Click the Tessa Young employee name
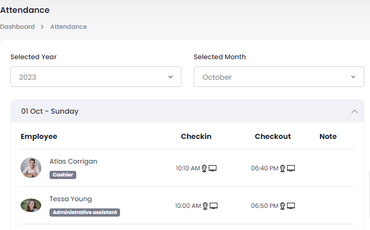This screenshot has width=370, height=230. [x=71, y=199]
